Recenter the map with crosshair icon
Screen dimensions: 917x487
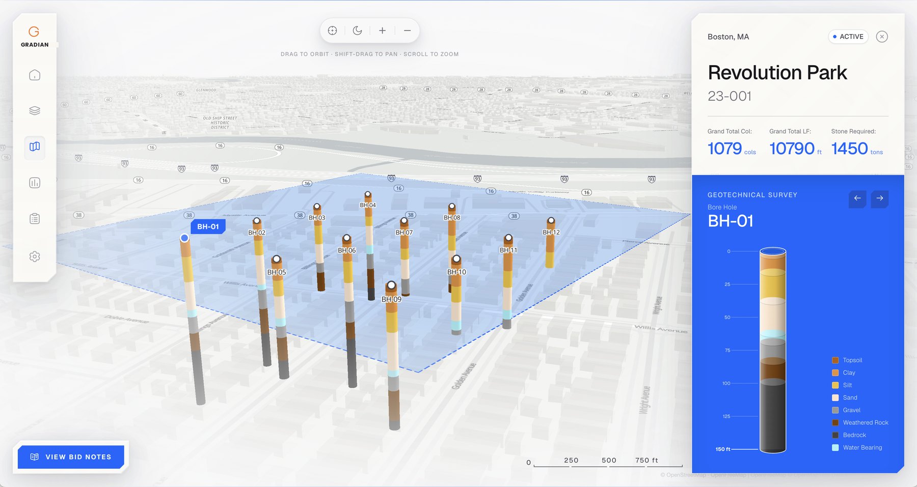point(332,31)
